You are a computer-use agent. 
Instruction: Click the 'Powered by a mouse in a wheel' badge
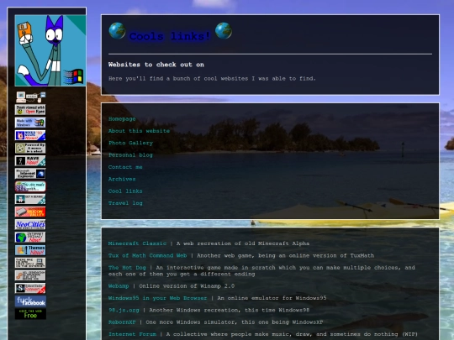[x=30, y=148]
